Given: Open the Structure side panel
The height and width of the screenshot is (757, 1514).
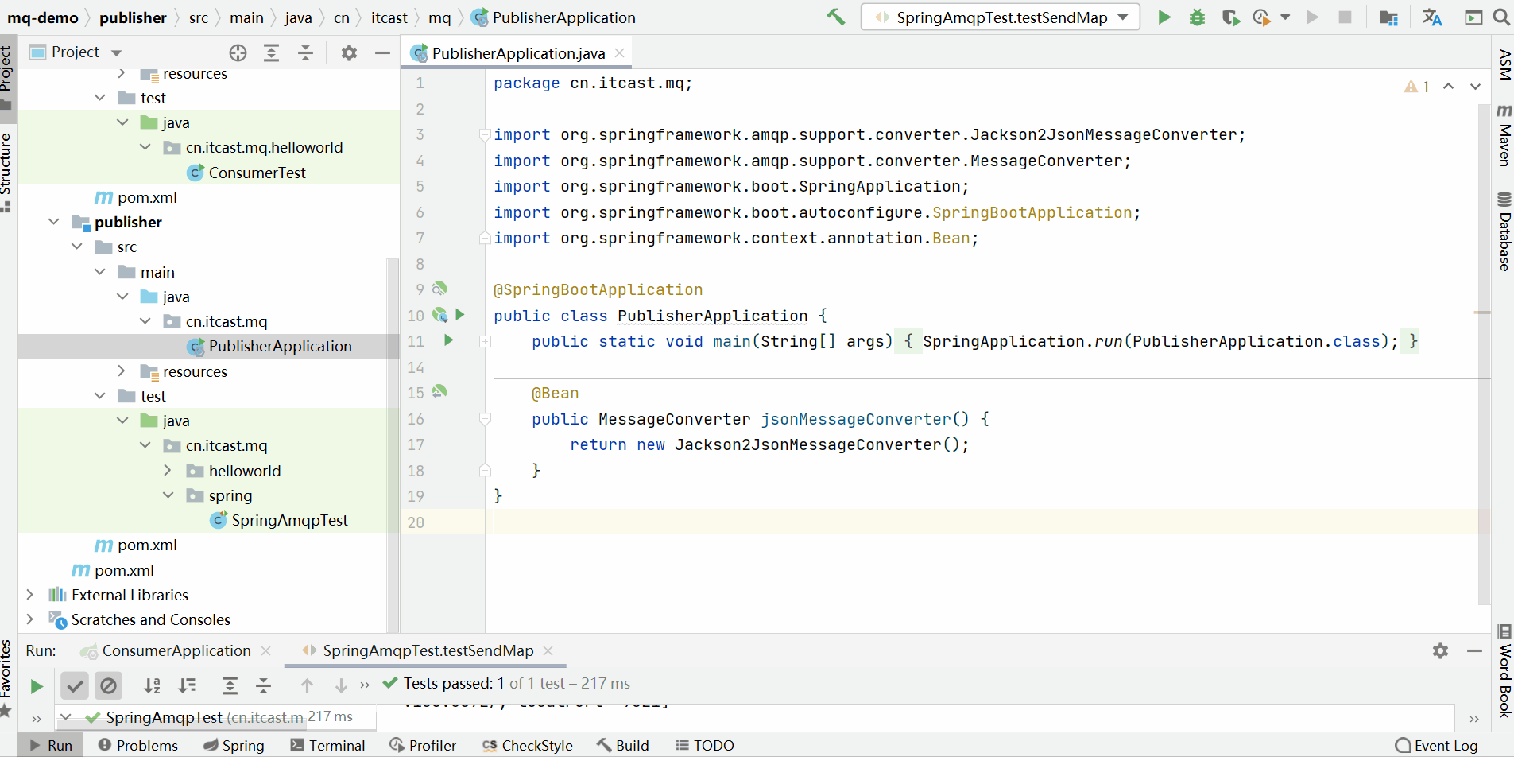Looking at the screenshot, I should pos(7,171).
